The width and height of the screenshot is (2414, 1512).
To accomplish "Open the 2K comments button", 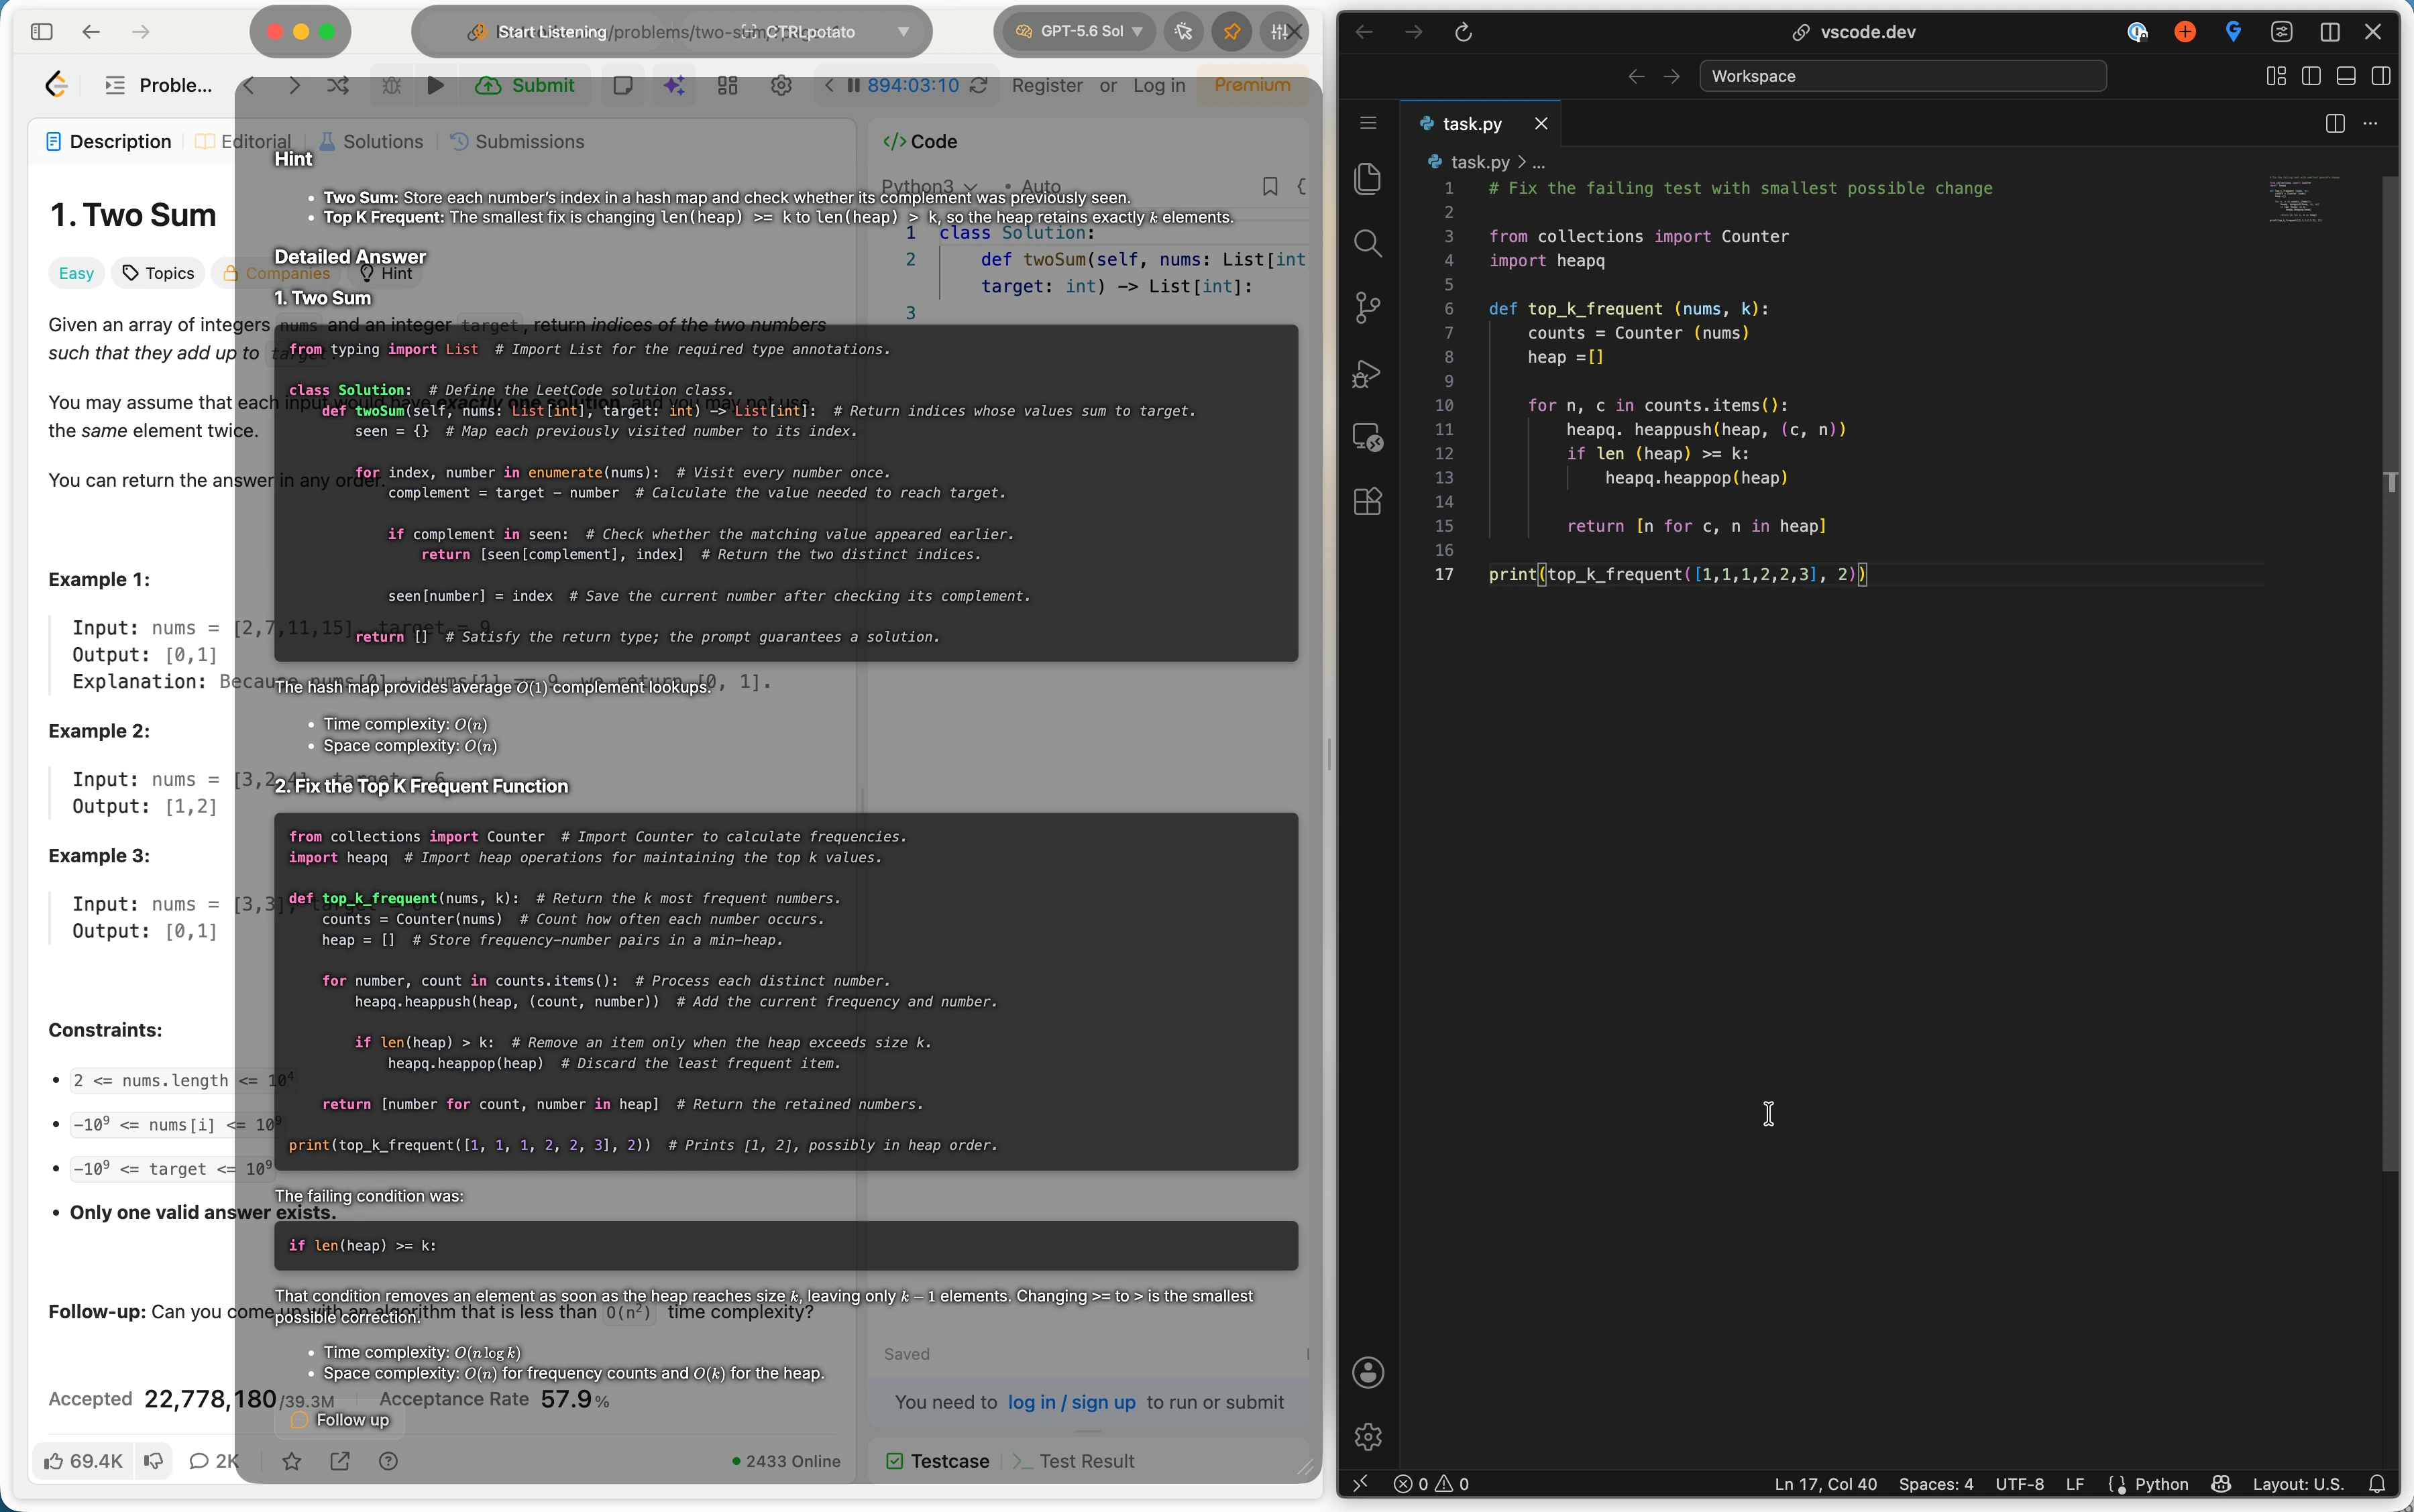I will click(x=214, y=1461).
